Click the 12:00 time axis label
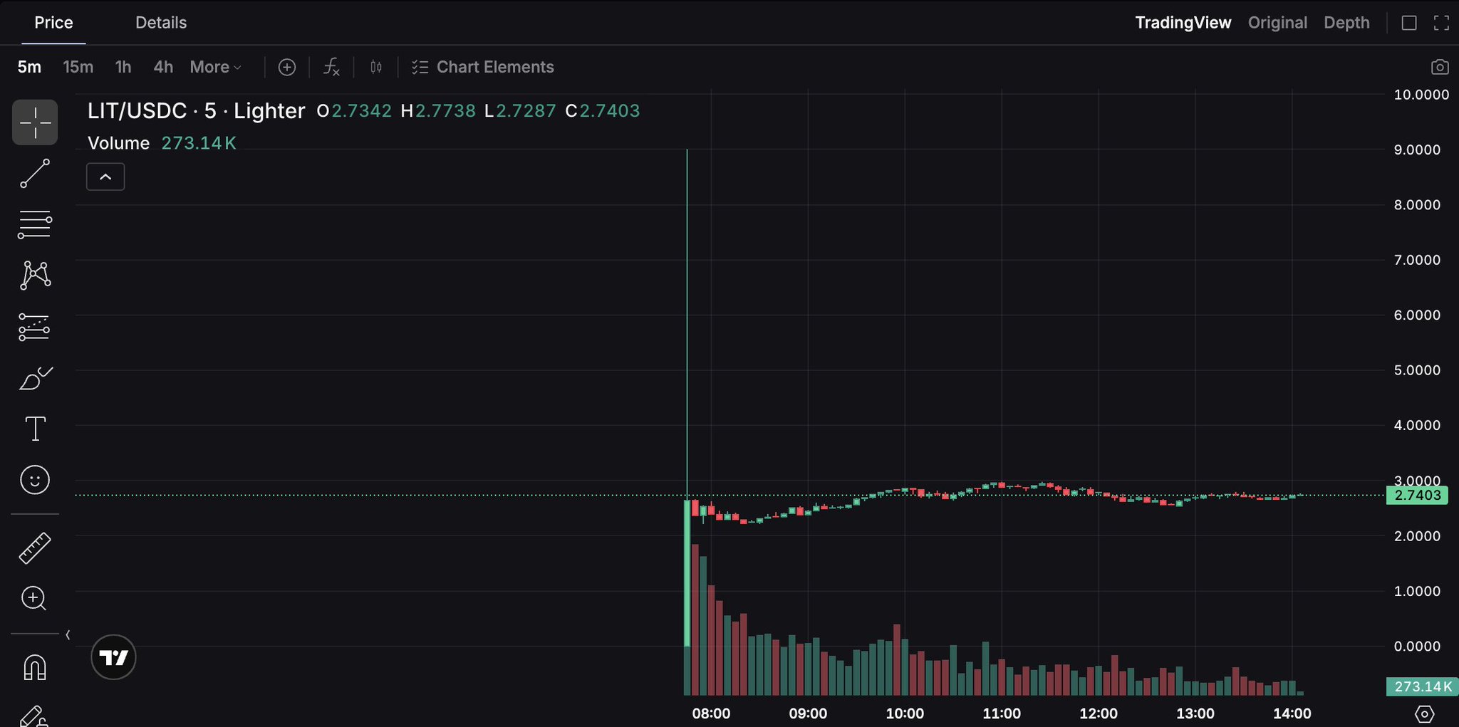 pos(1098,713)
